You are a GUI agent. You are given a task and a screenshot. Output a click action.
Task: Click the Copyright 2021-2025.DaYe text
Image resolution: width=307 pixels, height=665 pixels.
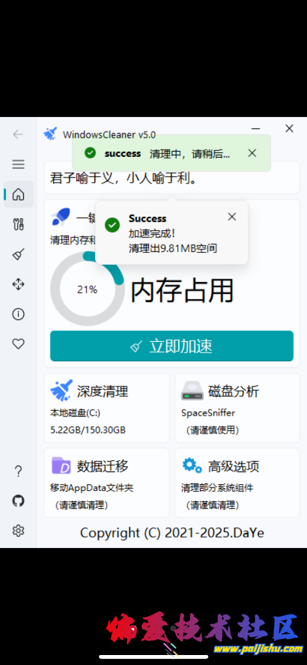(172, 533)
